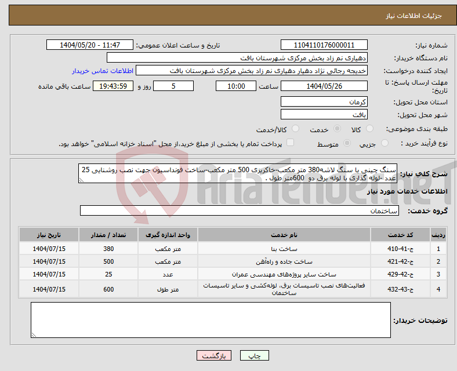457x371 pixels.
Task: Click service code ج-43-432 cell
Action: click(x=401, y=289)
